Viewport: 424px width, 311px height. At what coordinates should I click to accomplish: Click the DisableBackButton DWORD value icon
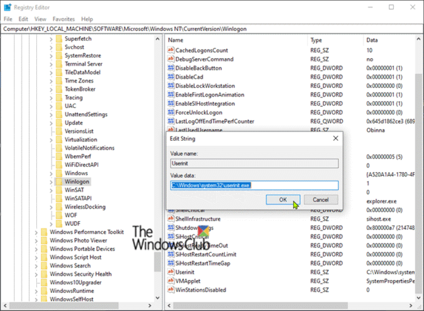pos(171,68)
